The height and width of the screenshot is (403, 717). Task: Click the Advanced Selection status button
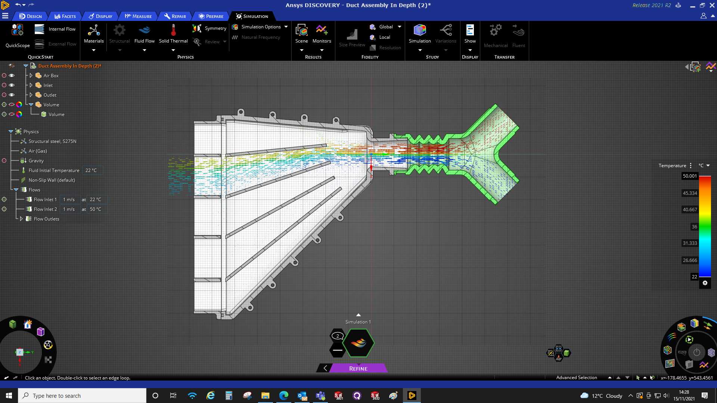[577, 378]
